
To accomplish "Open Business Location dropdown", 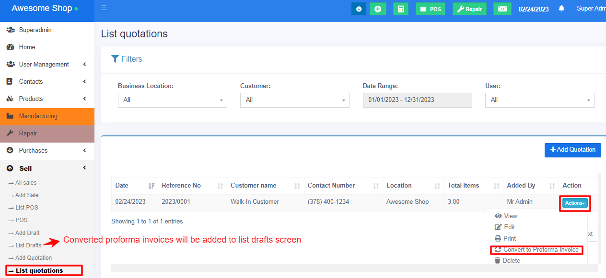I will point(172,100).
